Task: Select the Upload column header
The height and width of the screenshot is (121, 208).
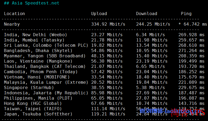Action: point(99,14)
